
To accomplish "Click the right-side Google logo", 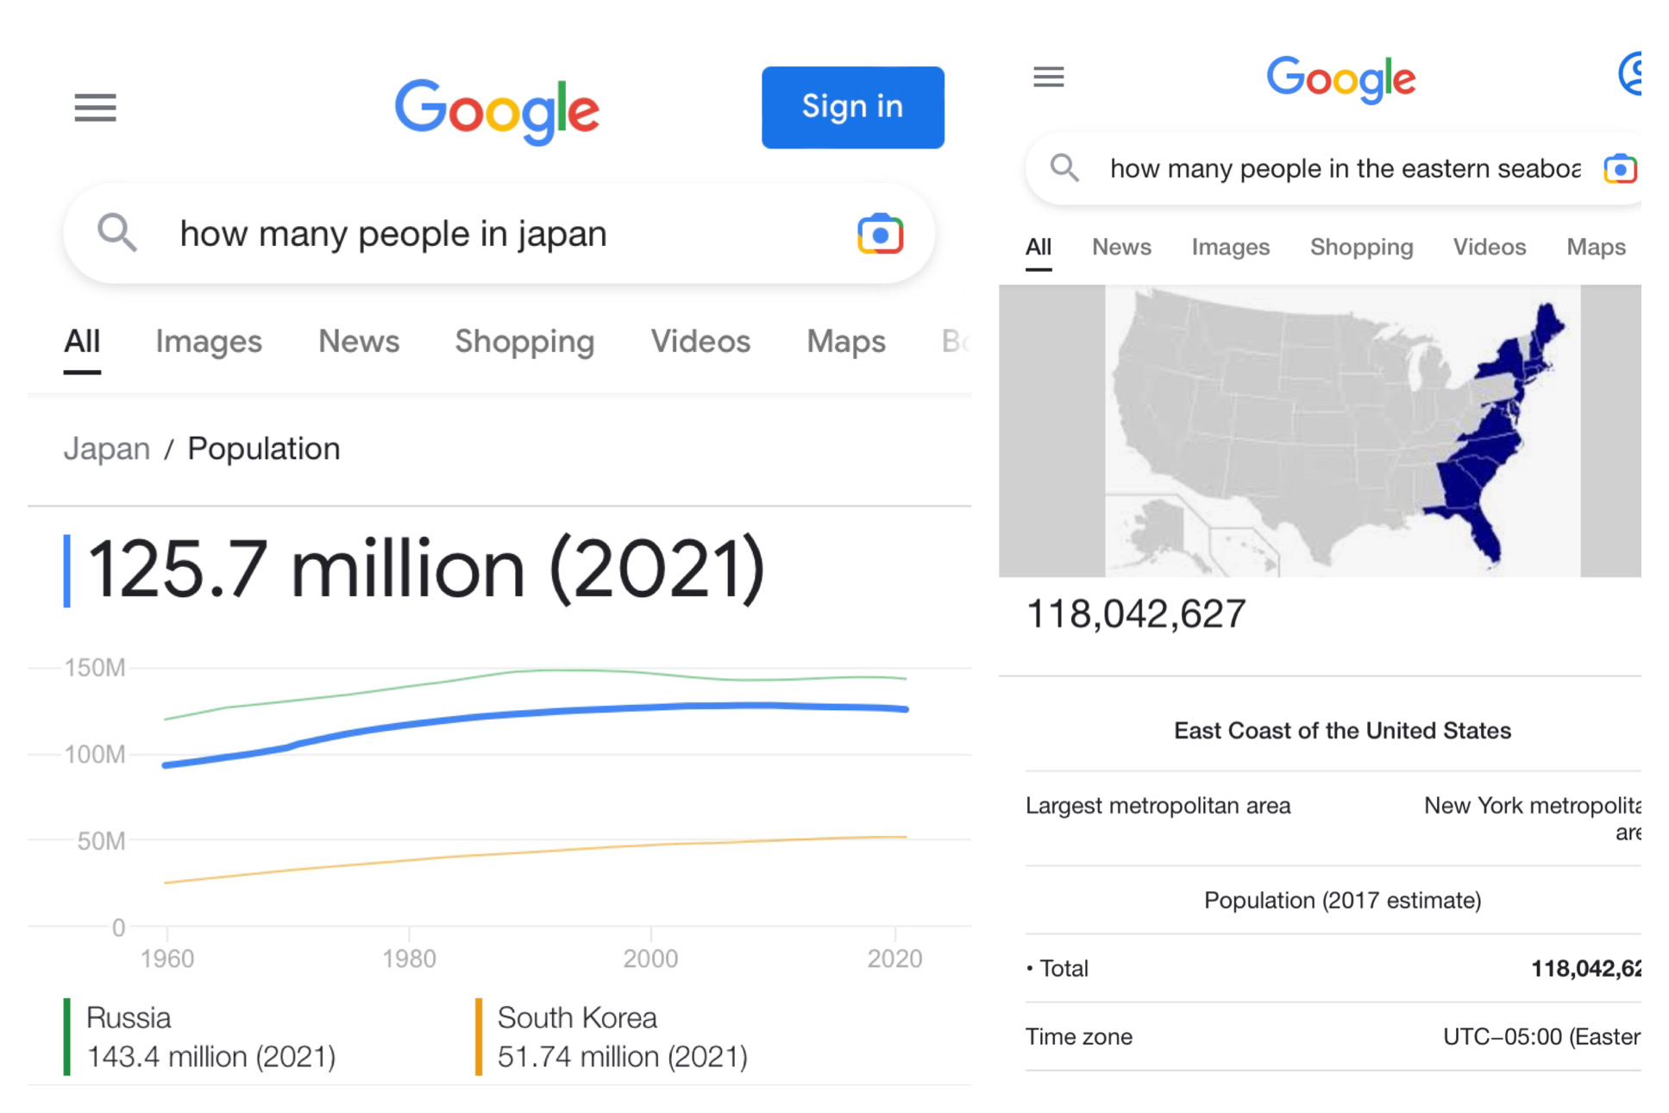I will tap(1340, 79).
